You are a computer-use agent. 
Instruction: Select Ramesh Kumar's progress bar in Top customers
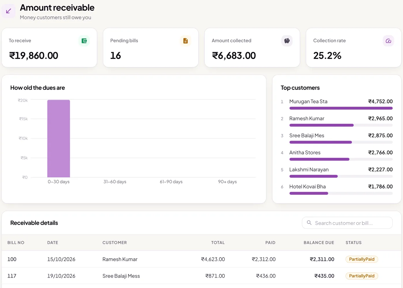point(341,125)
